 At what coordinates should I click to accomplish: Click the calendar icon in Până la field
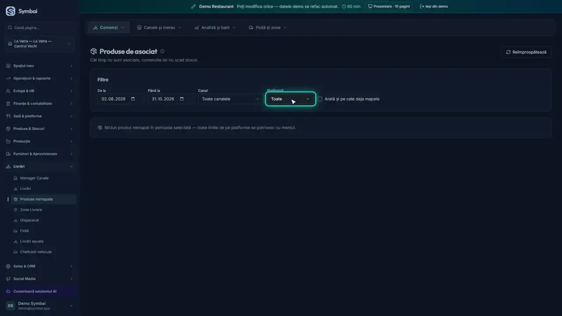coord(182,99)
